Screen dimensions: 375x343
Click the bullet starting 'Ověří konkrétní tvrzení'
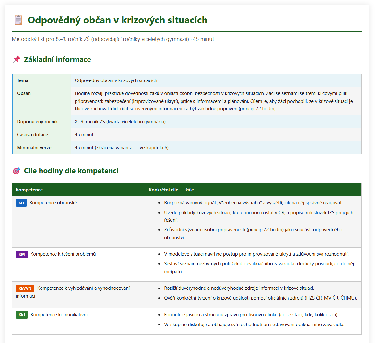pyautogui.click(x=261, y=298)
